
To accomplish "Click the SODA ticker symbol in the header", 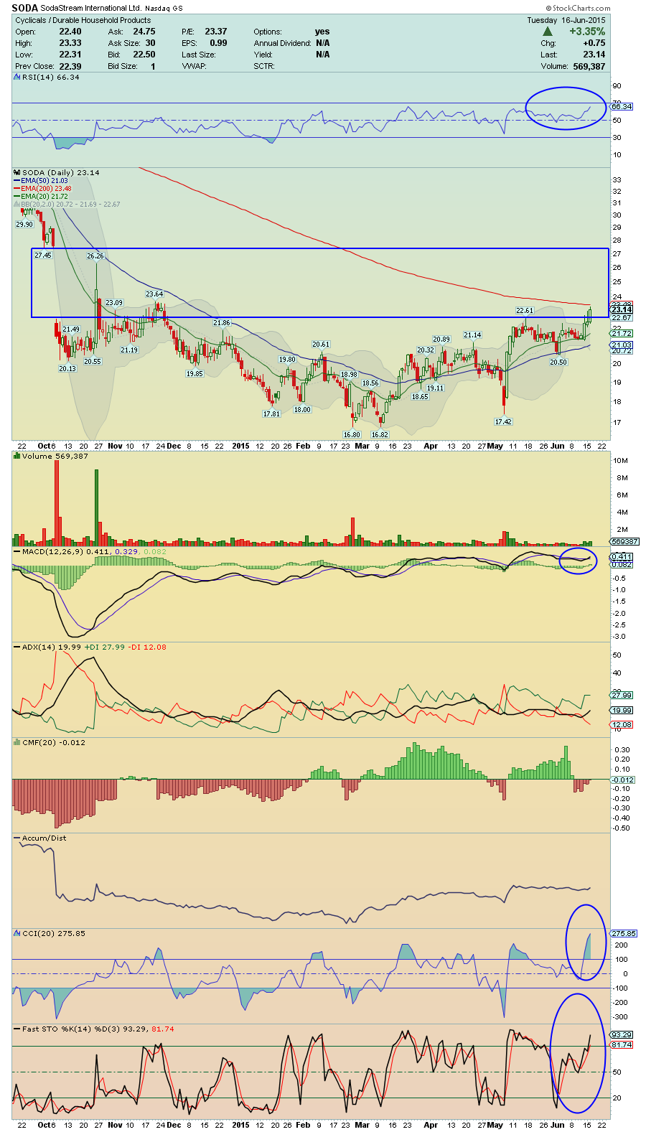I will (24, 9).
